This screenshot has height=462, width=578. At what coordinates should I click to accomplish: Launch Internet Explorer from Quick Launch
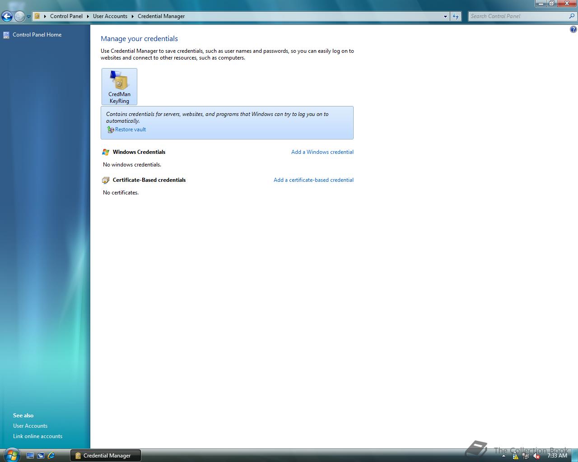tap(51, 456)
